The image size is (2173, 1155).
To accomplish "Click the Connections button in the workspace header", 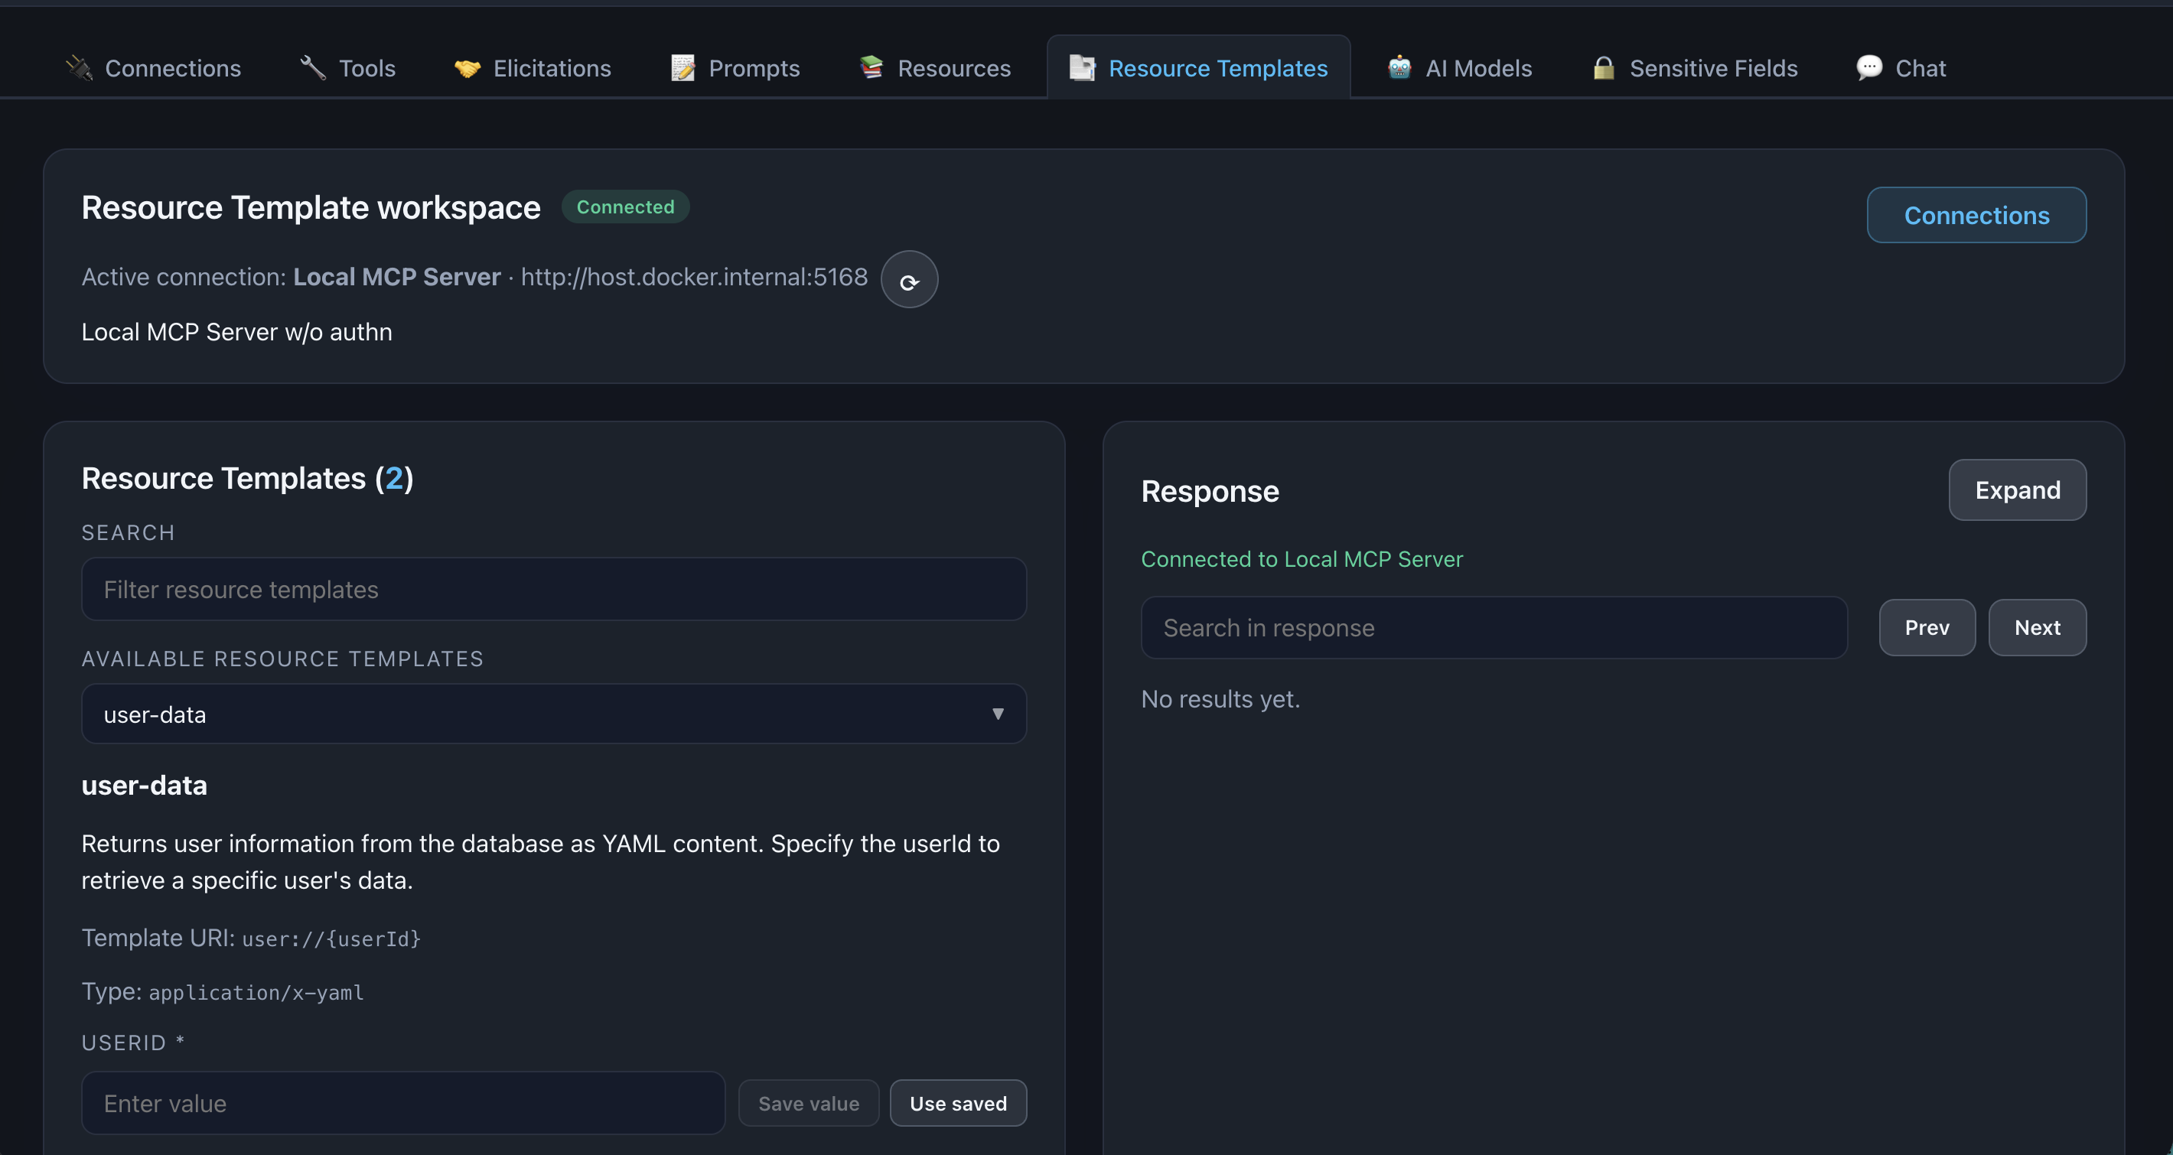I will (1976, 215).
